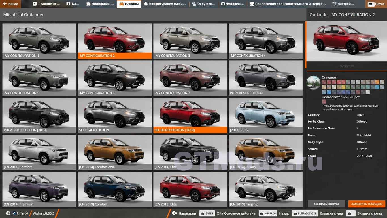Switch to the Окружение tab
Image resolution: width=387 pixels, height=218 pixels.
[x=204, y=4]
